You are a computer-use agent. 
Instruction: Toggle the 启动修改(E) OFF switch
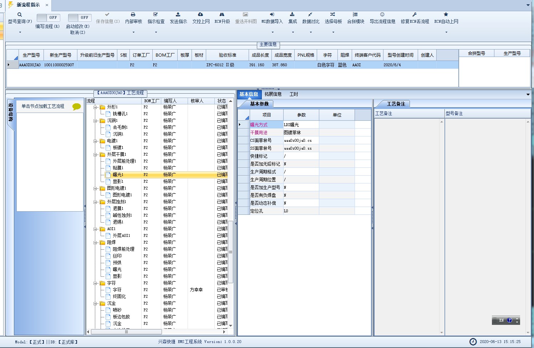pos(80,18)
